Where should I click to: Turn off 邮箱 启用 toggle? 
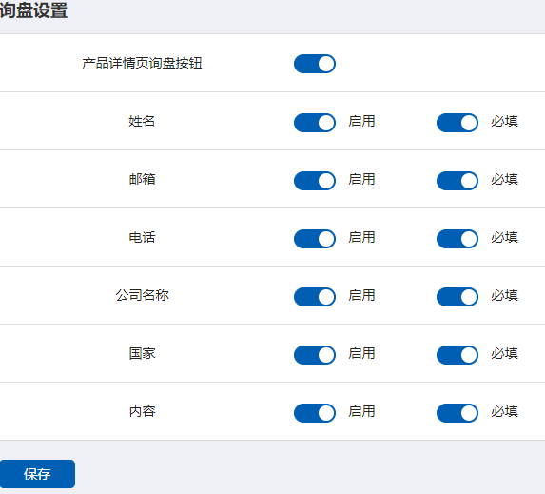(x=315, y=181)
